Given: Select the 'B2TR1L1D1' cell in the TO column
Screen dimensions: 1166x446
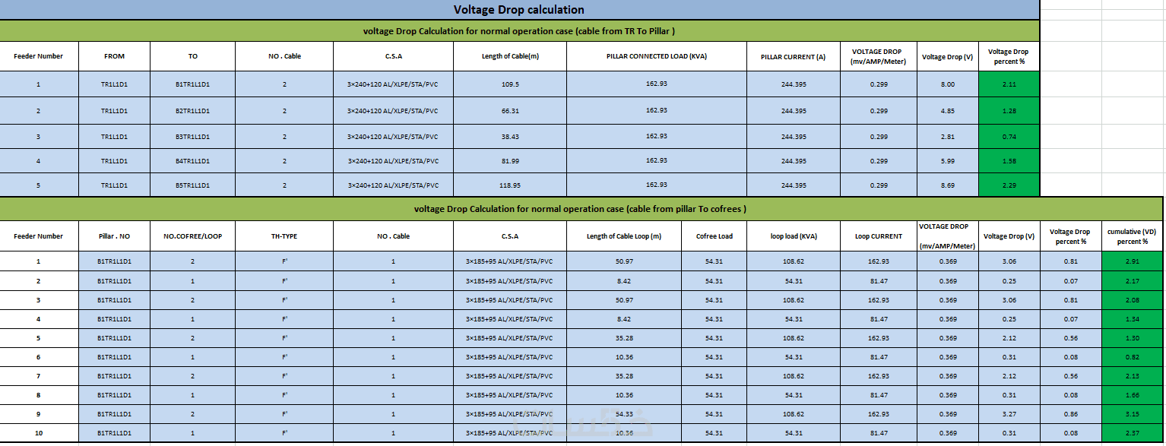Looking at the screenshot, I should tap(192, 111).
